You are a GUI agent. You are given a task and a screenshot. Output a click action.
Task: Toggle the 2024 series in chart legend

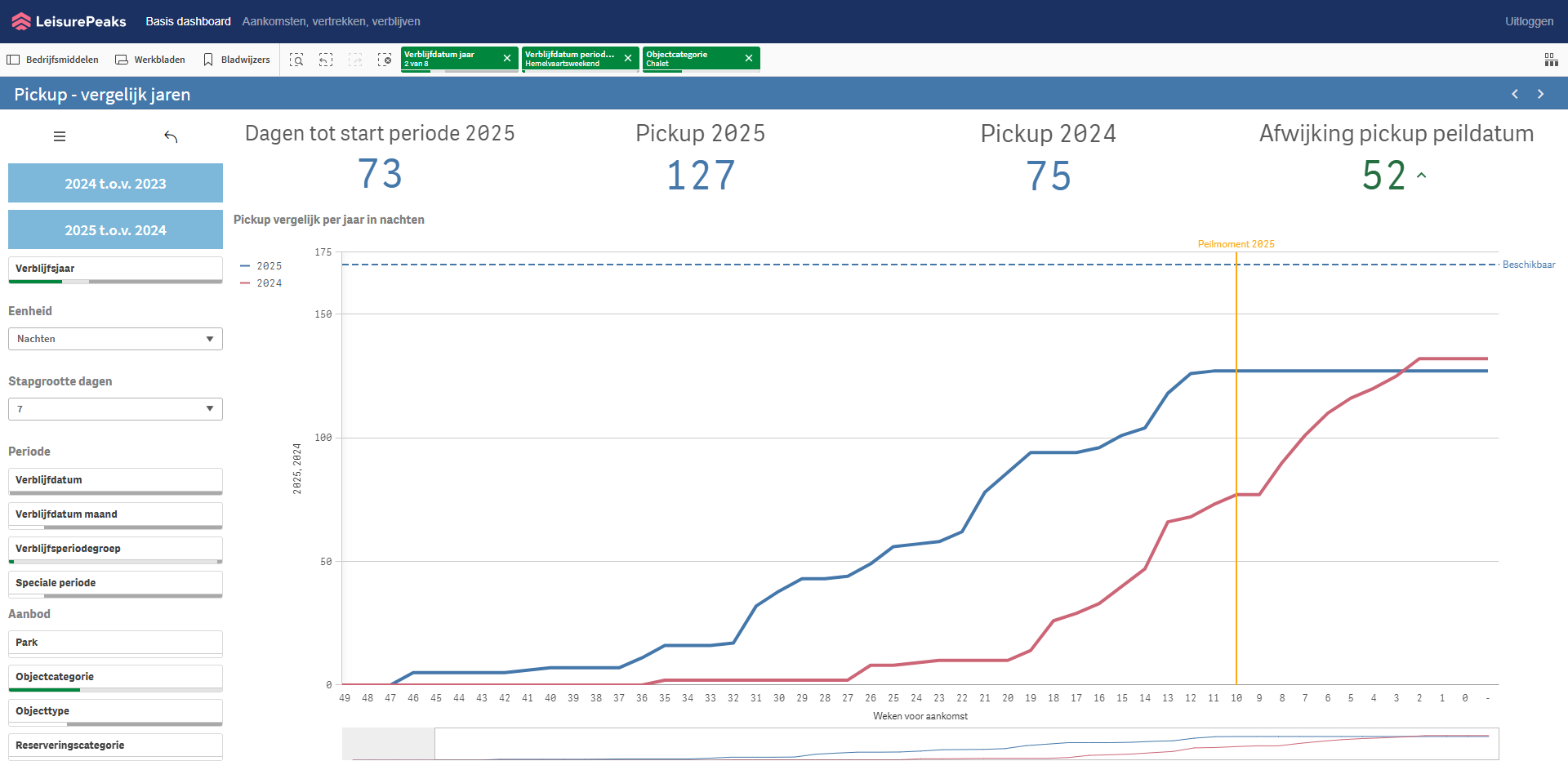pyautogui.click(x=261, y=283)
